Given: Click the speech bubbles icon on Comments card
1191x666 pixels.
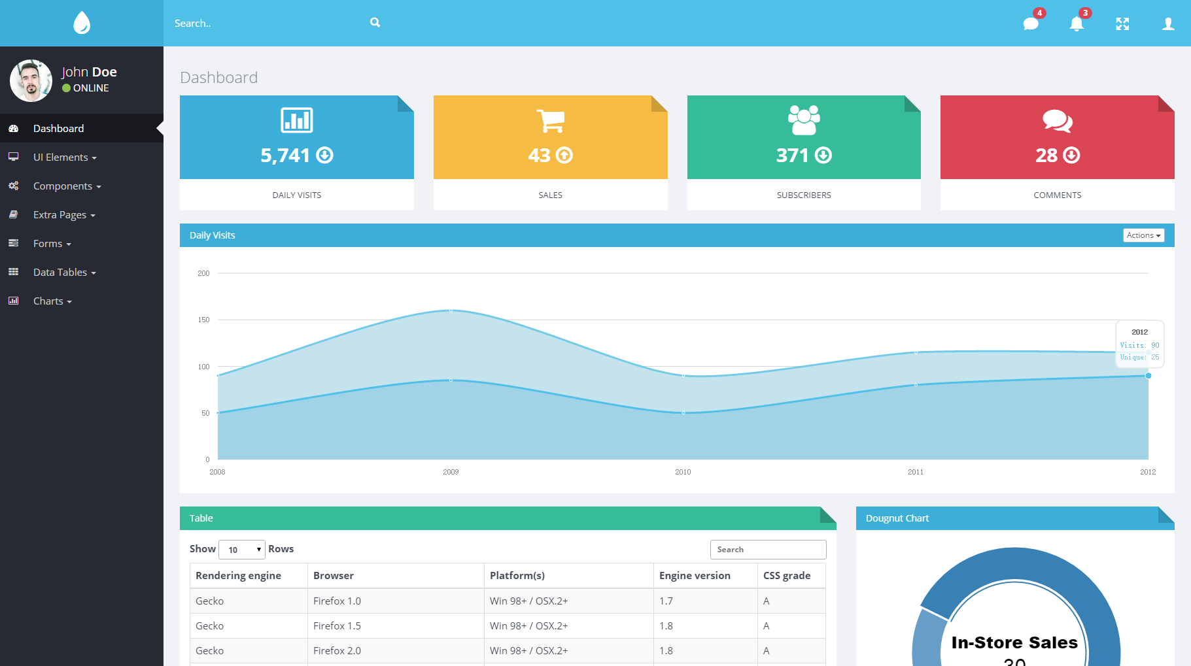Looking at the screenshot, I should point(1058,121).
